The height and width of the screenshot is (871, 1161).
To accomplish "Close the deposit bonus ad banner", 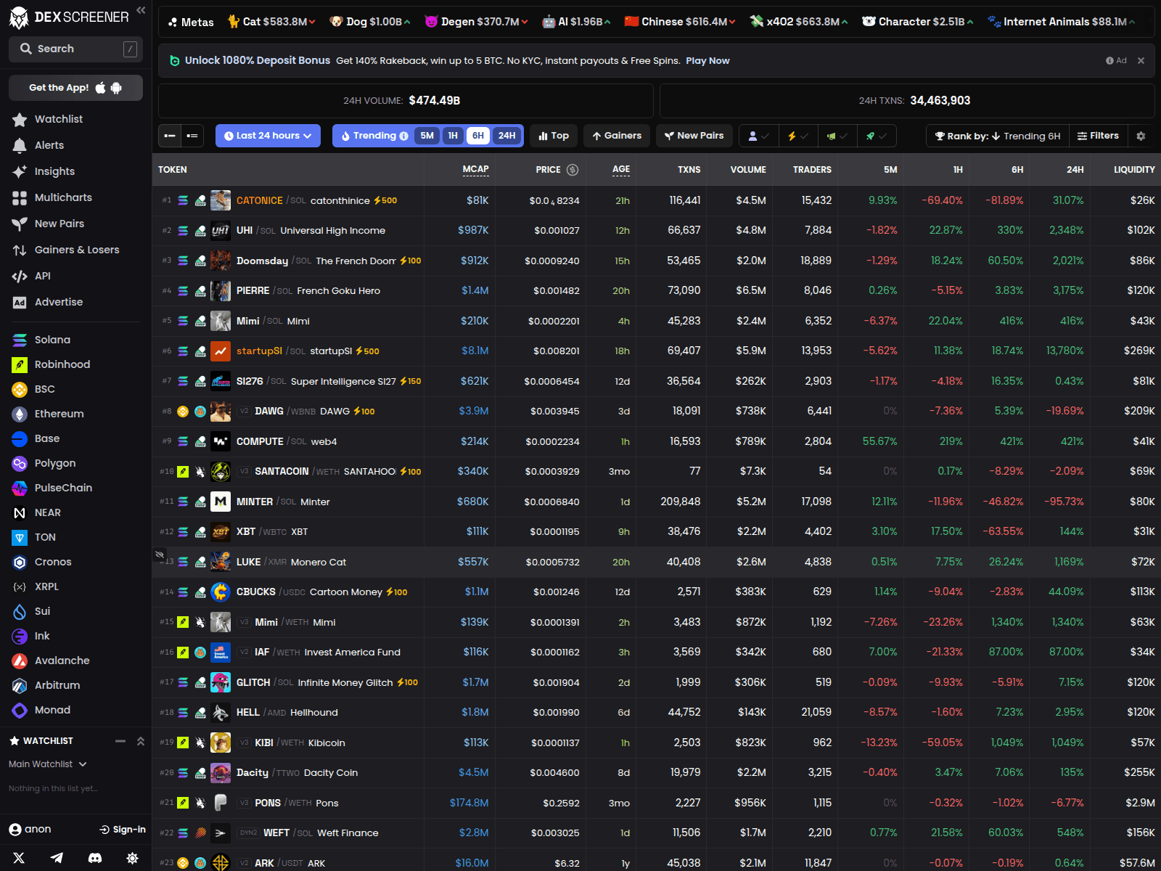I will tap(1141, 61).
